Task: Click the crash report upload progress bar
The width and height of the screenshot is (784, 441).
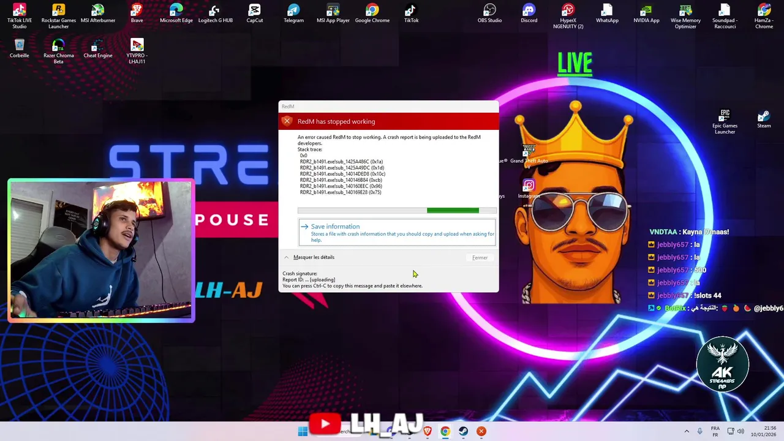Action: (x=397, y=211)
